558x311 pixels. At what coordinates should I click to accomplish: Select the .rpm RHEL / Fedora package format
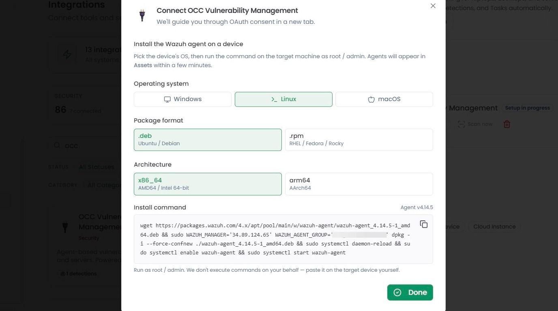[359, 140]
